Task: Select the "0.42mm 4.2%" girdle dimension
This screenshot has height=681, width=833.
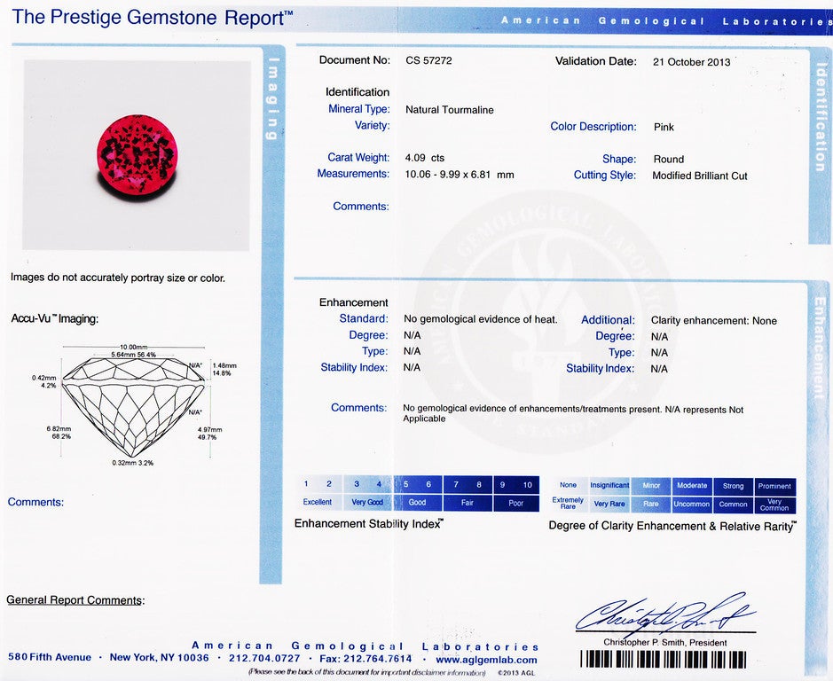Action: point(44,381)
